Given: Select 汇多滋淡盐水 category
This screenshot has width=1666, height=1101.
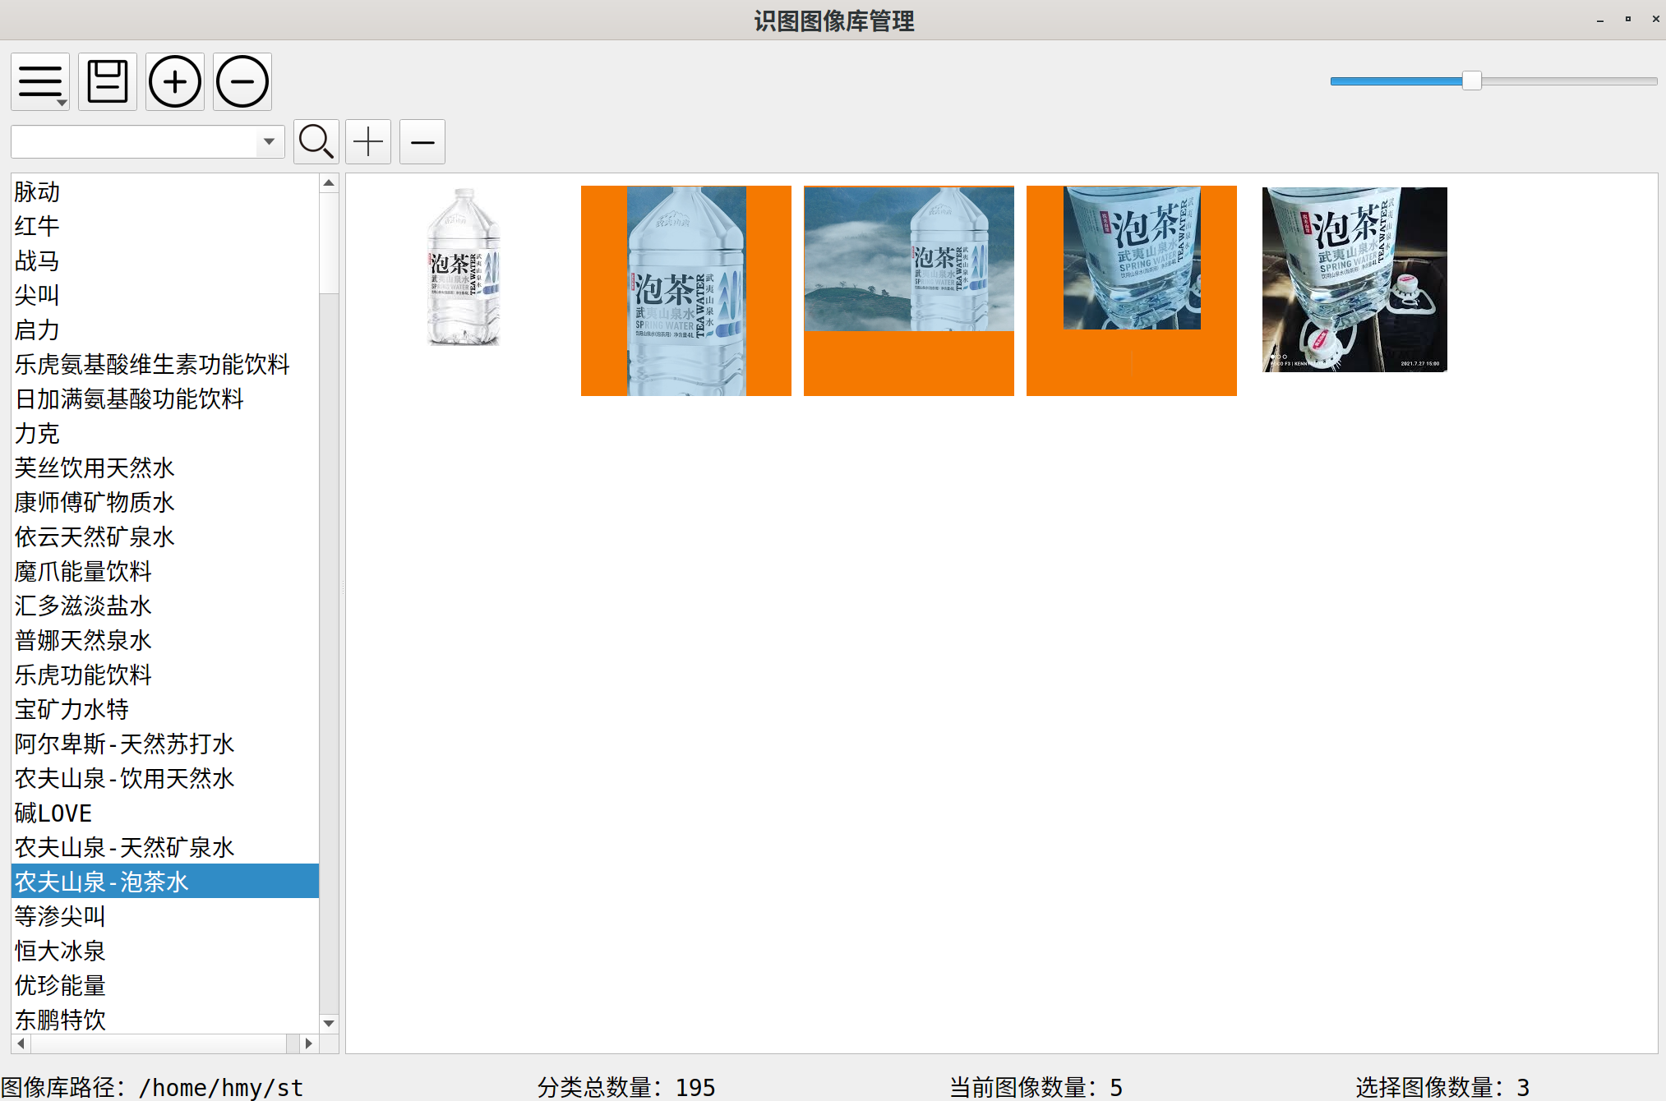Looking at the screenshot, I should 164,606.
